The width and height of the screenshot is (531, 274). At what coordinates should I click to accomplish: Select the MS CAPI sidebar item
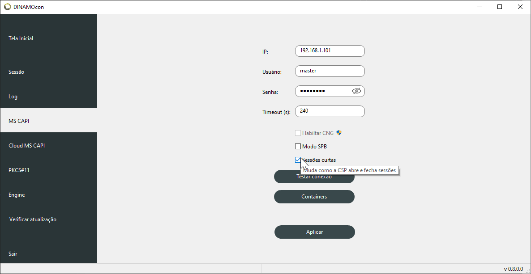[x=48, y=121]
